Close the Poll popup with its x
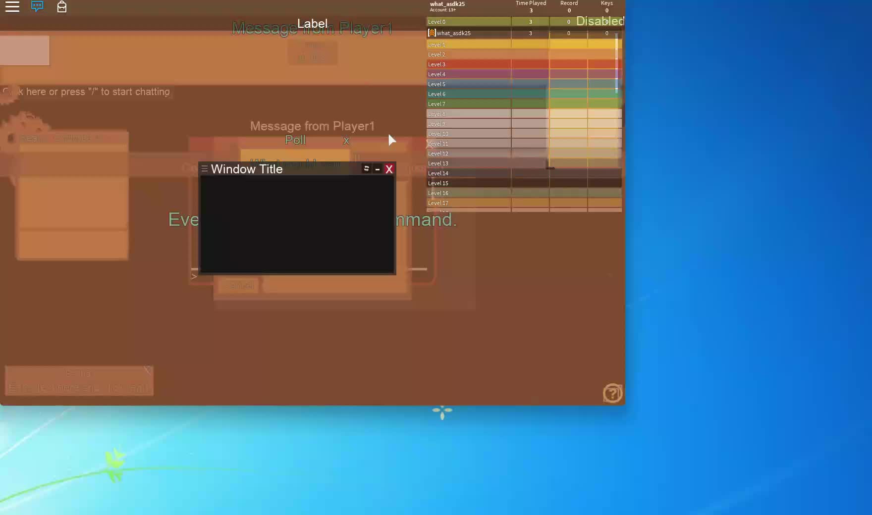Screen dimensions: 872x515 pos(346,141)
